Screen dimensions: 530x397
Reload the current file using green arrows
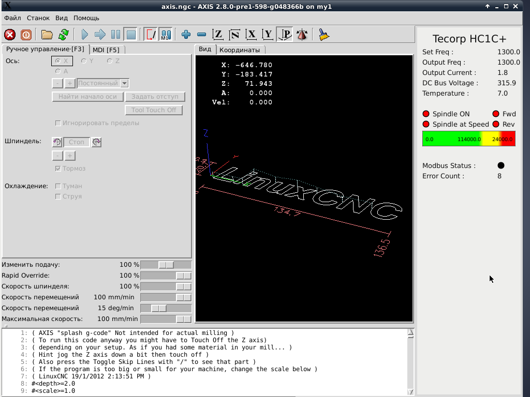(x=63, y=35)
